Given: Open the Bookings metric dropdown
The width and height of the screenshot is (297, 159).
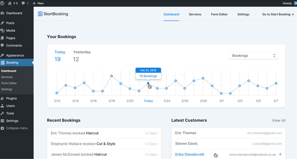Looking at the screenshot, I should [x=254, y=56].
